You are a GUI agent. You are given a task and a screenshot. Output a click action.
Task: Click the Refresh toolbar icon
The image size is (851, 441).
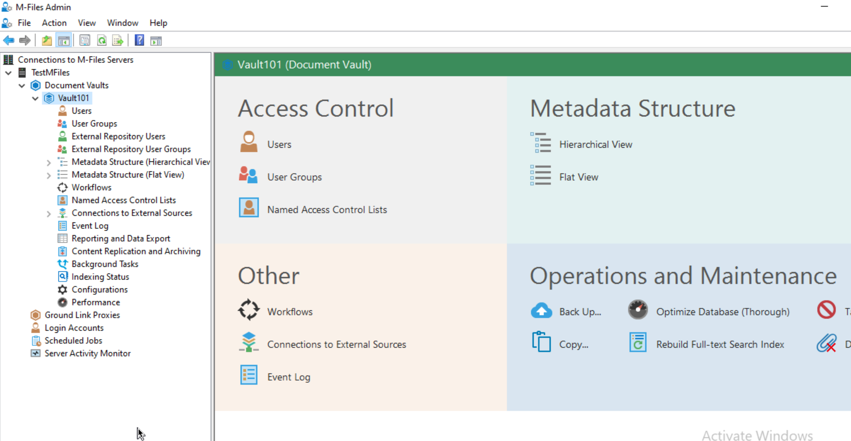click(102, 41)
